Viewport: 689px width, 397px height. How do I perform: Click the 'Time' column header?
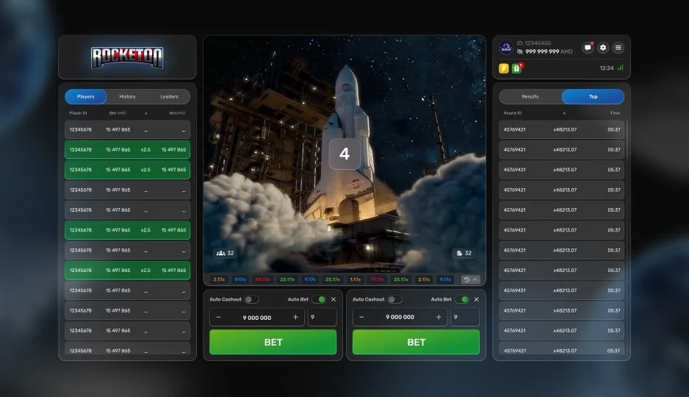(616, 113)
